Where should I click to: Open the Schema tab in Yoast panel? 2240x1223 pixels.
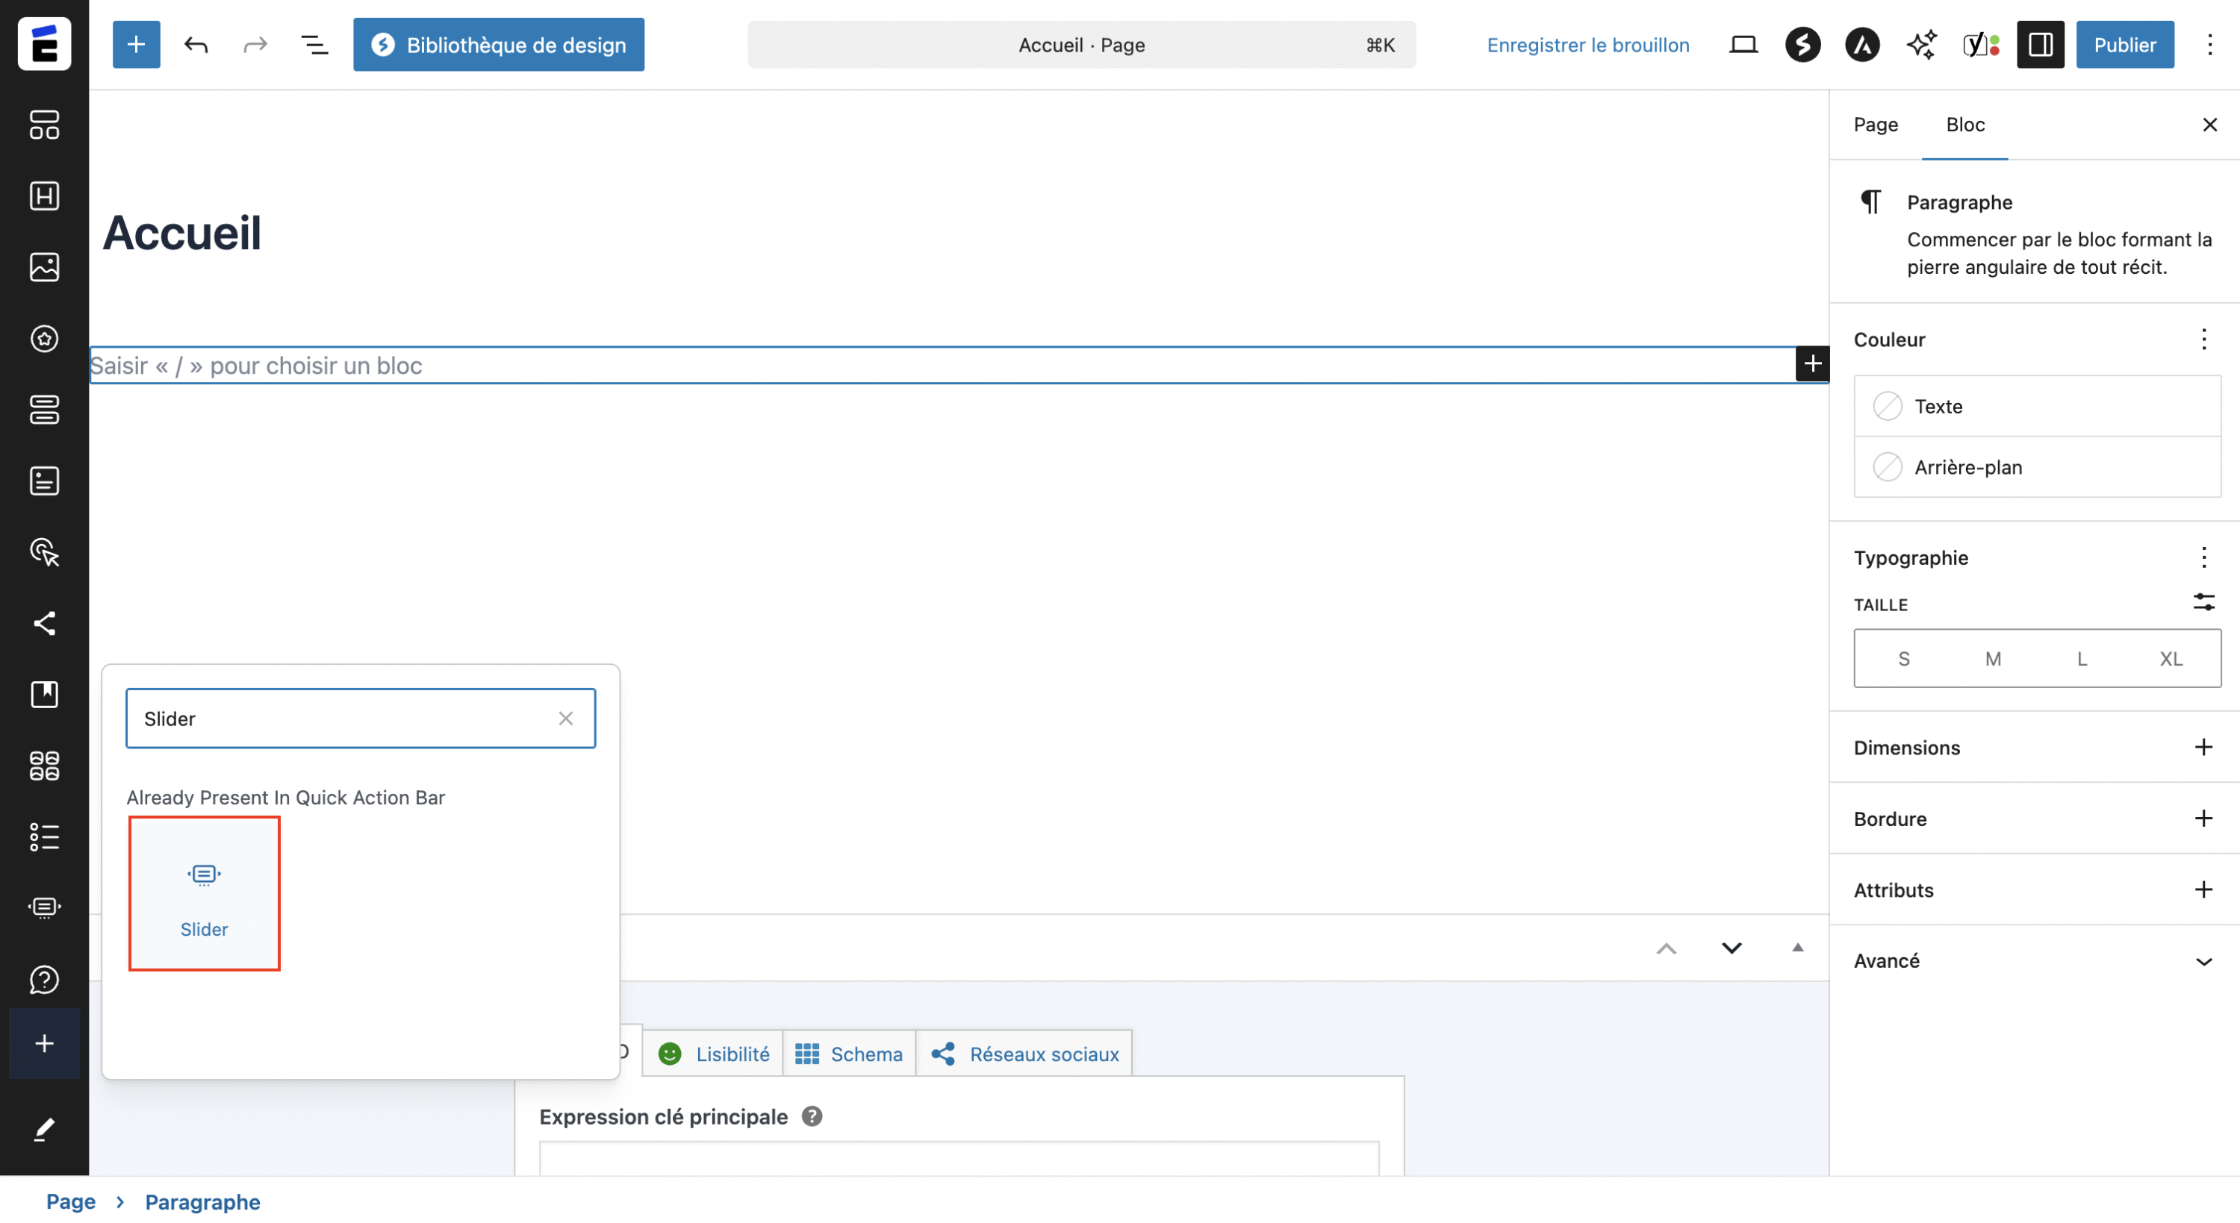coord(850,1053)
